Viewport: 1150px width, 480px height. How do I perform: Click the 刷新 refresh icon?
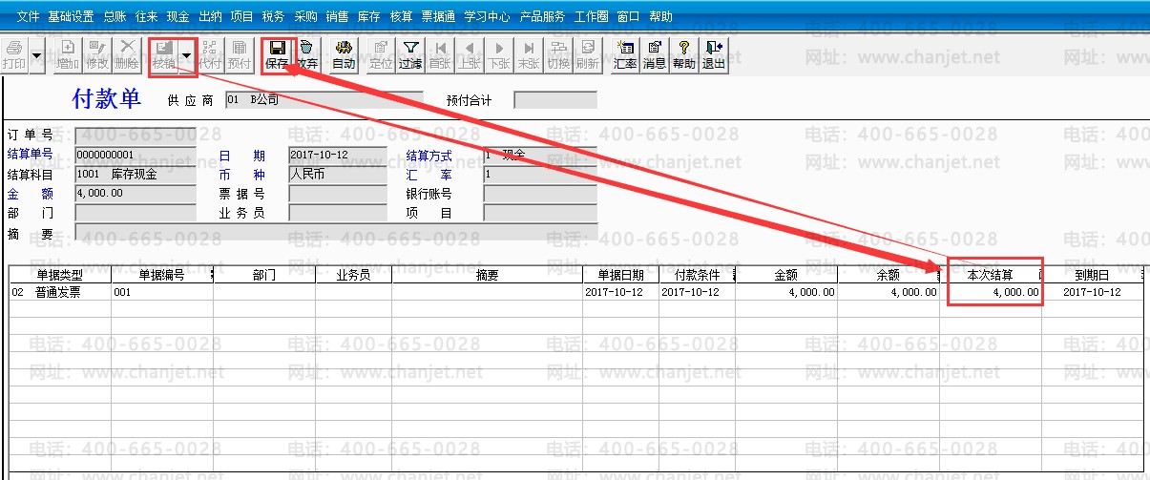click(x=588, y=54)
